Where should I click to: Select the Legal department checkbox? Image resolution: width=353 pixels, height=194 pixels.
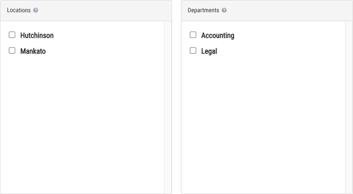pos(193,51)
